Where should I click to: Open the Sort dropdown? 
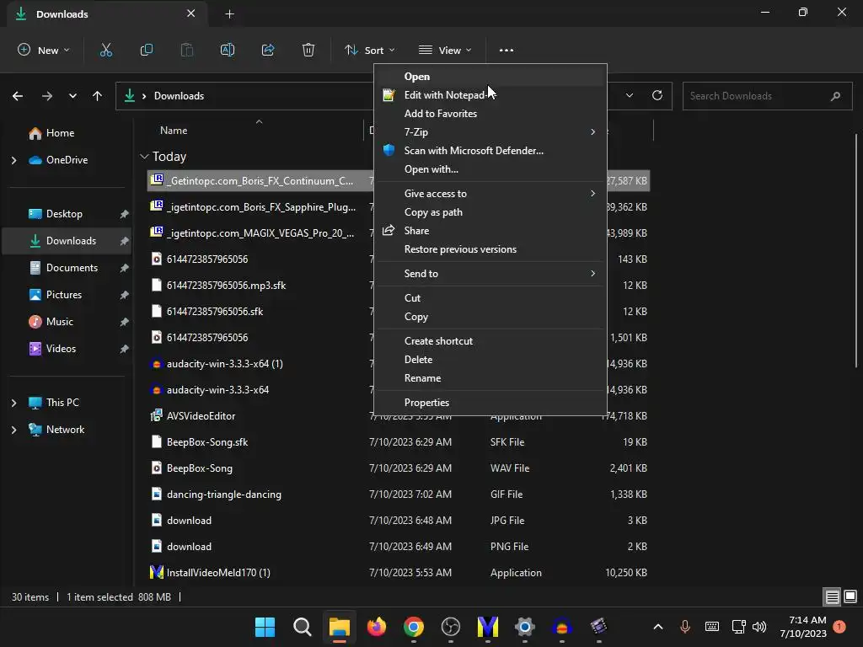370,50
